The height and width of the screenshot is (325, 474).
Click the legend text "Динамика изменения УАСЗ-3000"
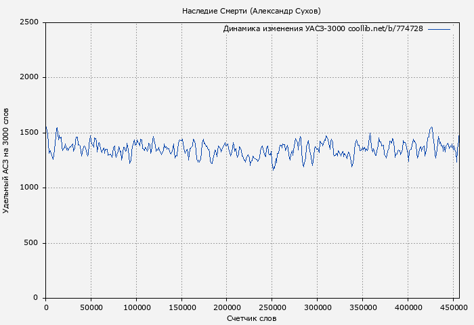284,29
